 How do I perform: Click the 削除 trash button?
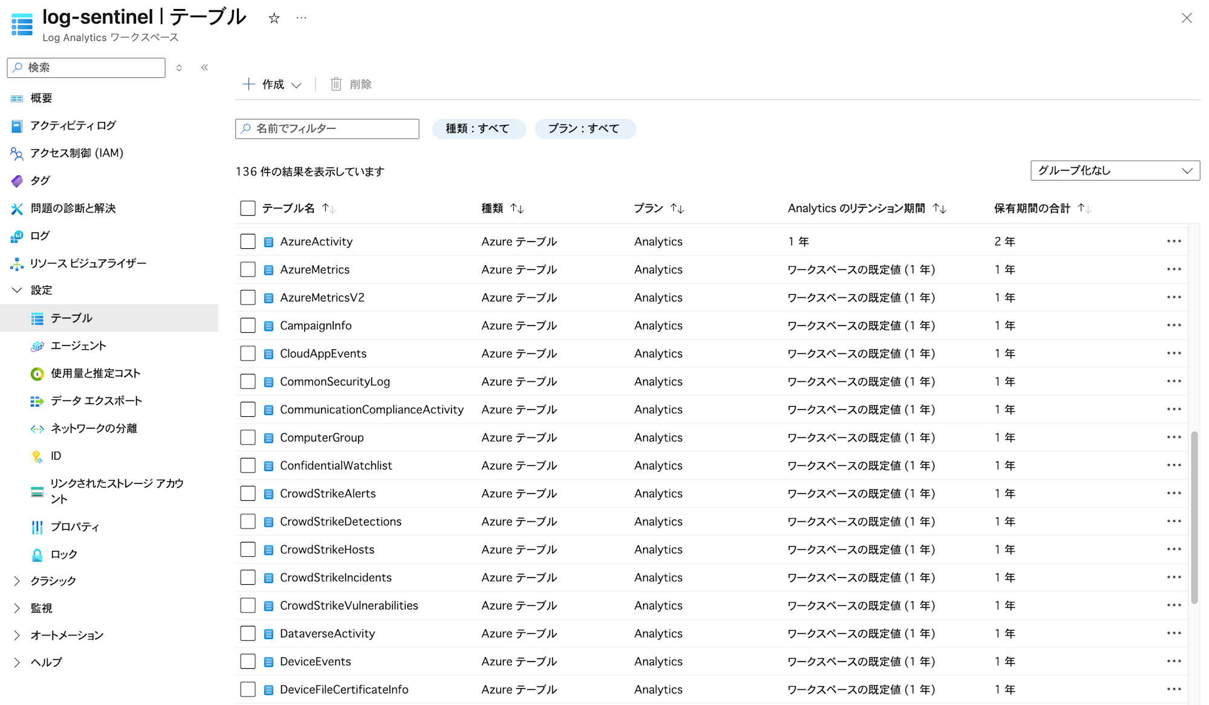point(351,85)
